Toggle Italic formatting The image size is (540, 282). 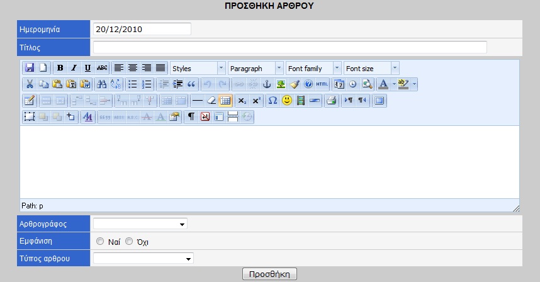[74, 68]
